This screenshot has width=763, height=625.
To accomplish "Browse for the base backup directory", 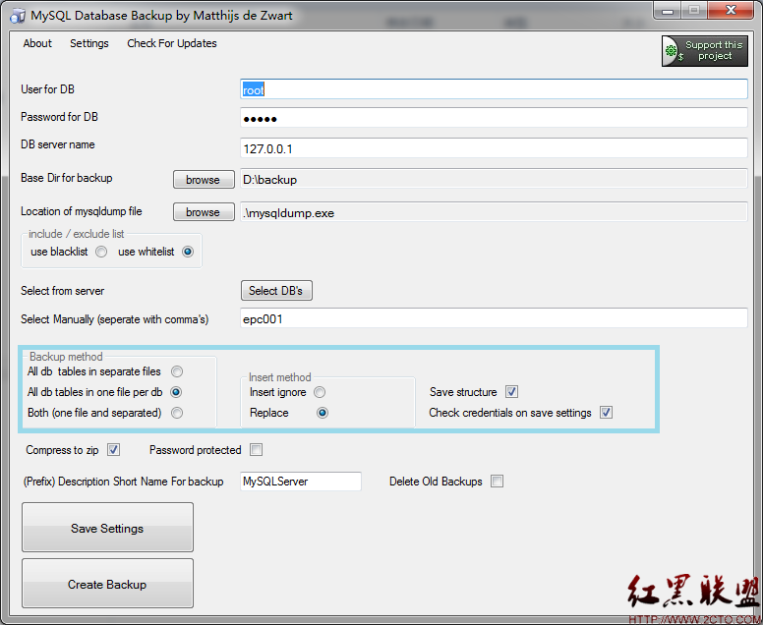I will point(204,180).
